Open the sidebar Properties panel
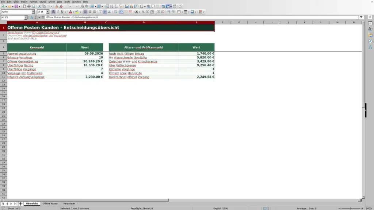This screenshot has height=210, width=374. tap(370, 23)
